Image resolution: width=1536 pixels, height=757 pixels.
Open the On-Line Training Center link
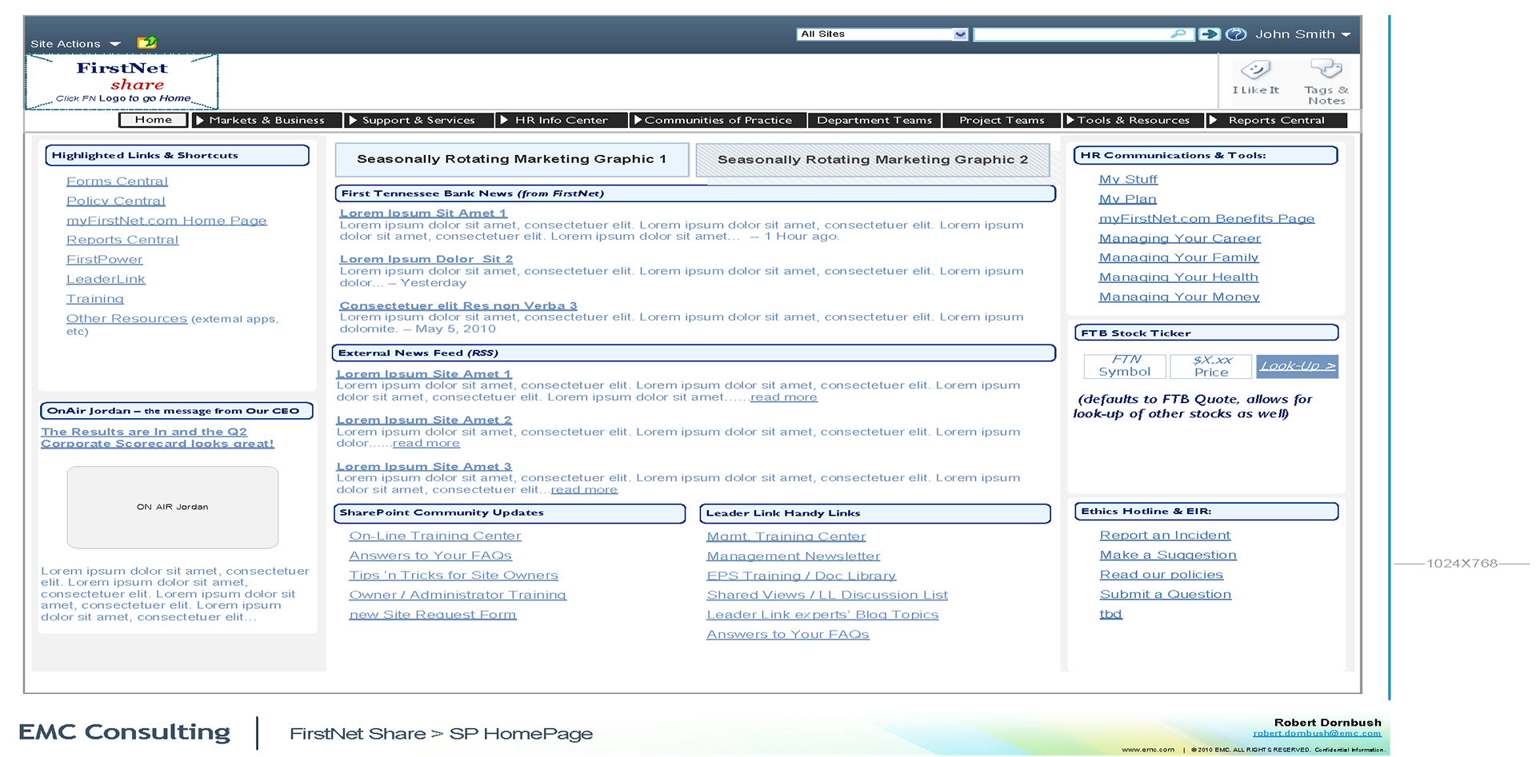point(435,536)
